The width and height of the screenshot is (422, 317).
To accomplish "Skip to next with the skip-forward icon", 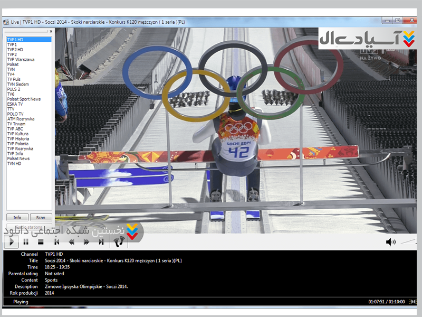I will tap(101, 242).
